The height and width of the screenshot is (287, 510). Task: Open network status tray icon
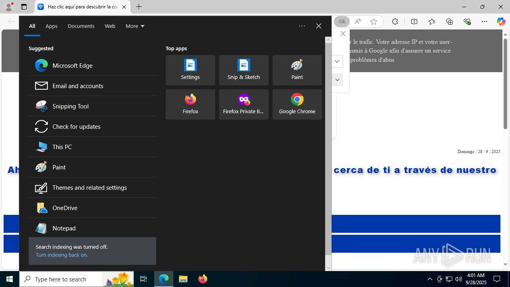(x=449, y=279)
